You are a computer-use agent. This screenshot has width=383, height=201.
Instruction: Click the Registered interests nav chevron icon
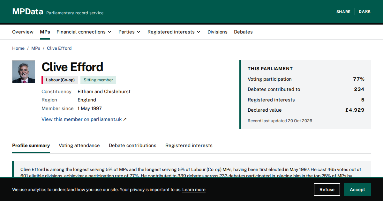click(199, 32)
